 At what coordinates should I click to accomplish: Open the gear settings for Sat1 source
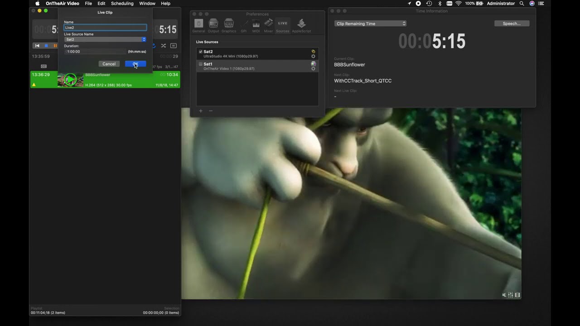tap(313, 69)
